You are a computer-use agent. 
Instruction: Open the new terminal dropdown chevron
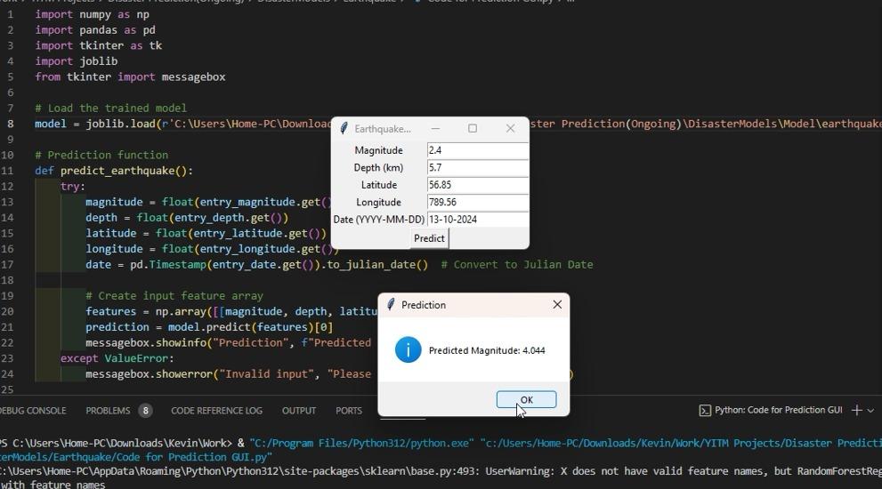(x=870, y=411)
